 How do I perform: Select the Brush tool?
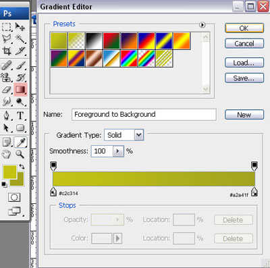20,65
